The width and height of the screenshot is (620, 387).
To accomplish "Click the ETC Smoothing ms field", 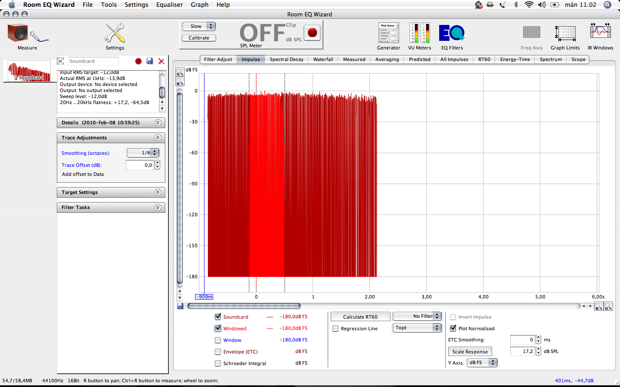I will pyautogui.click(x=522, y=340).
